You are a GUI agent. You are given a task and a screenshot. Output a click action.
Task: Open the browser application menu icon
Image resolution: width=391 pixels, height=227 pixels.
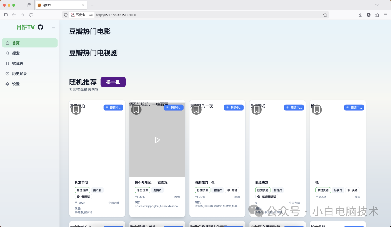point(386,15)
